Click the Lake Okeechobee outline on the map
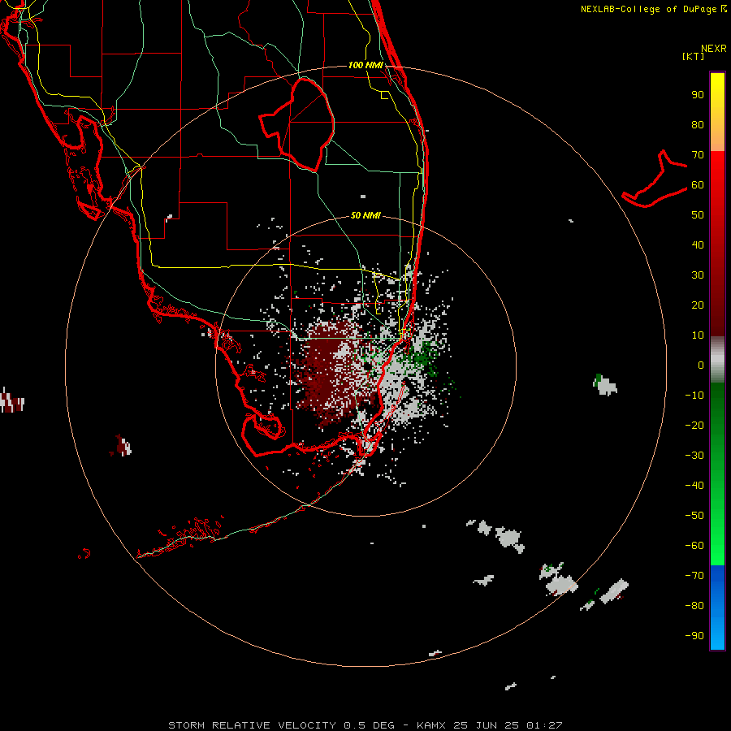The height and width of the screenshot is (731, 731). (297, 124)
